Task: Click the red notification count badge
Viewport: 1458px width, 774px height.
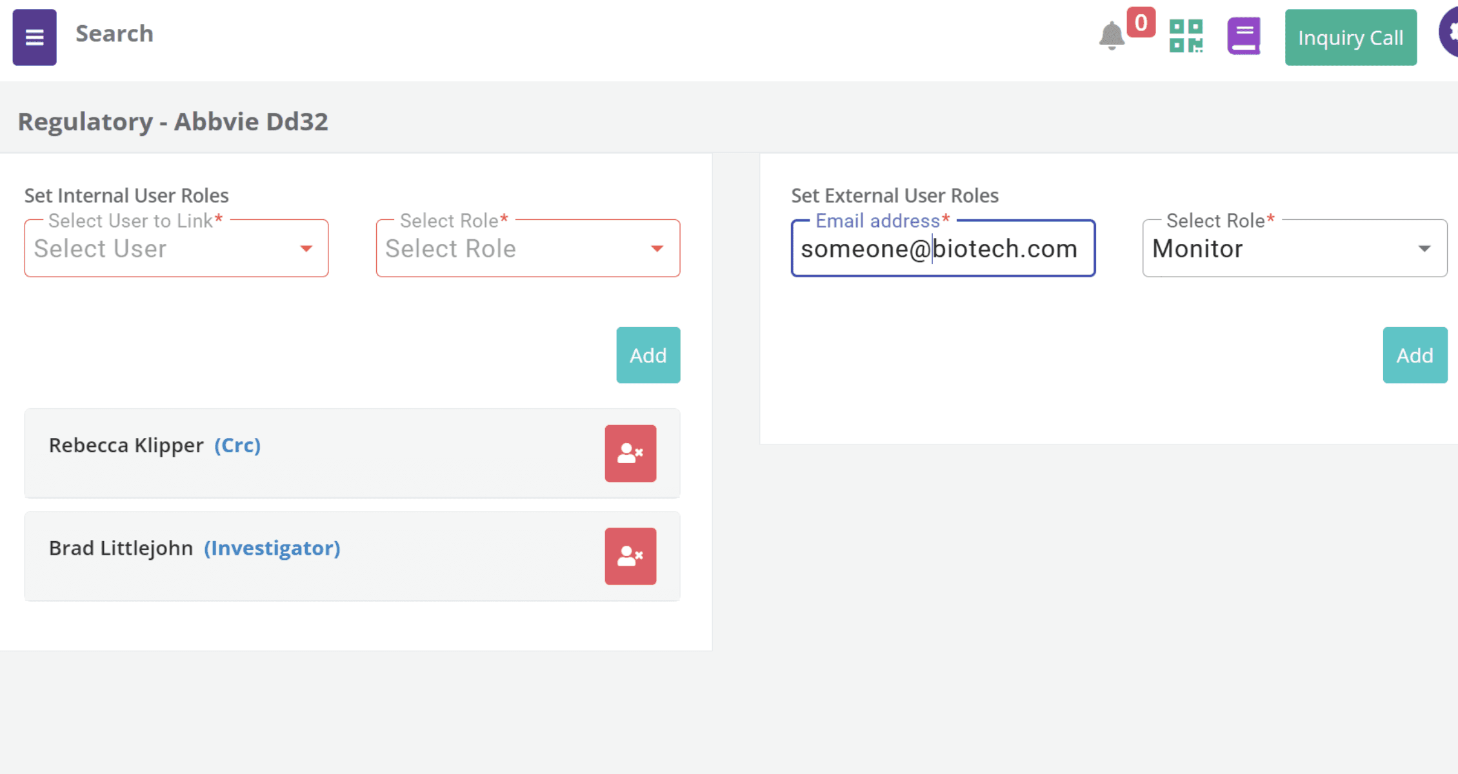Action: 1141,23
